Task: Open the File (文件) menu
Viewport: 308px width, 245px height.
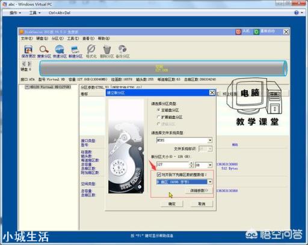Action: [26, 38]
